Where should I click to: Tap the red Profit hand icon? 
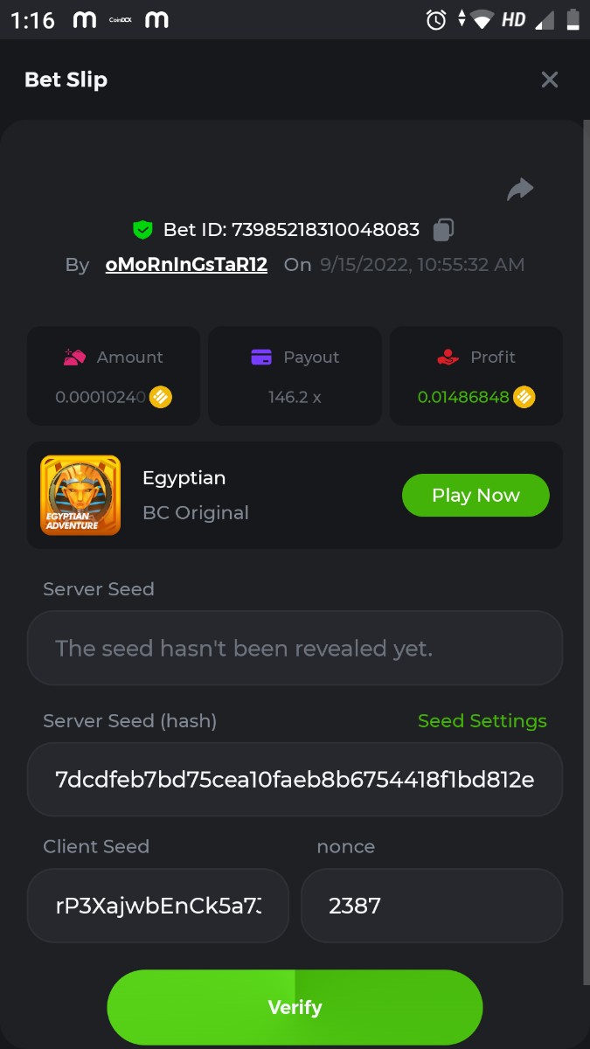click(448, 357)
